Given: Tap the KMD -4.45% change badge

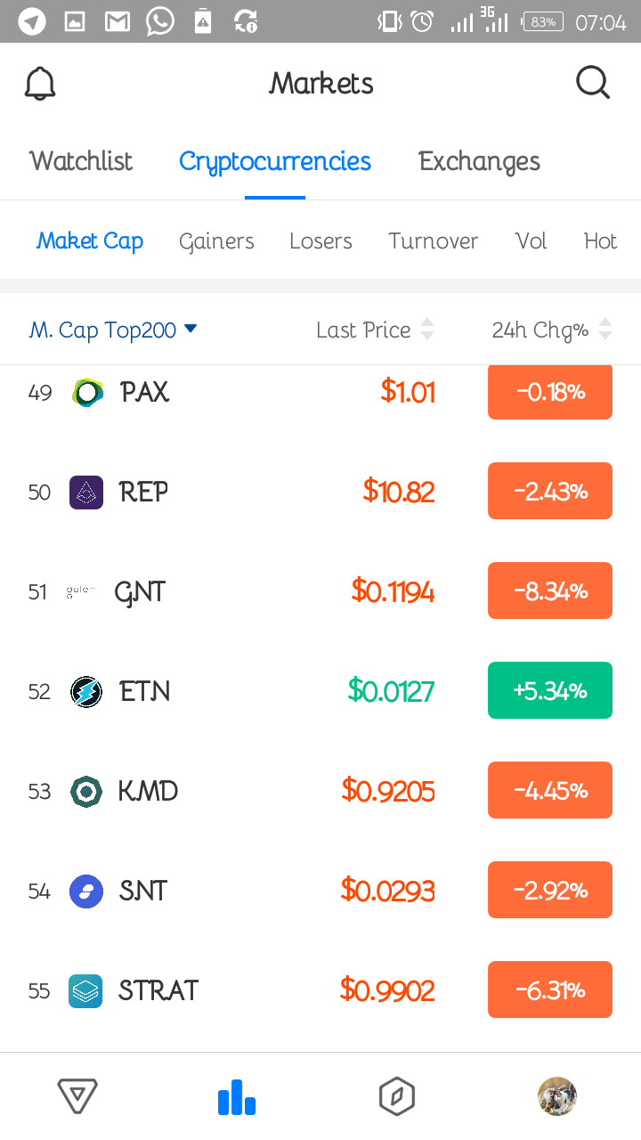Looking at the screenshot, I should point(550,790).
